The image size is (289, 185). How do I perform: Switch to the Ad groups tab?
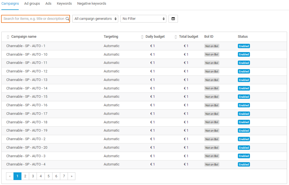tap(32, 4)
